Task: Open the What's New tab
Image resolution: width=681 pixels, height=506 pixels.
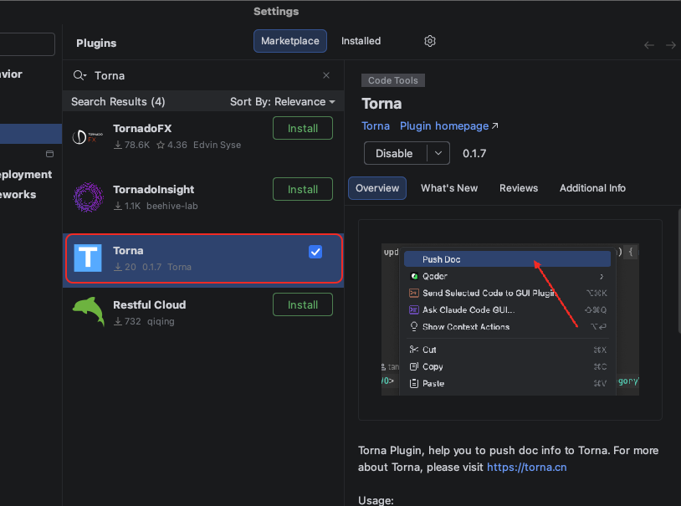Action: pos(449,188)
